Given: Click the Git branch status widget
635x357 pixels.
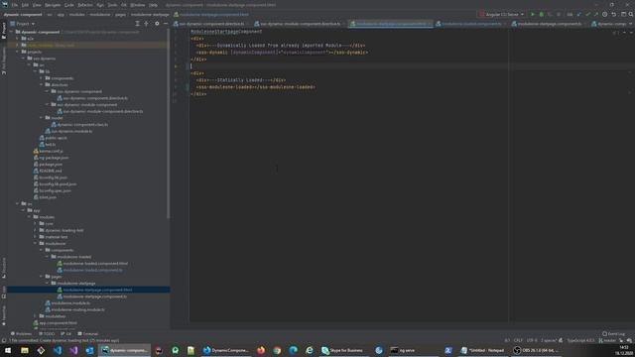Looking at the screenshot, I should click(x=607, y=341).
